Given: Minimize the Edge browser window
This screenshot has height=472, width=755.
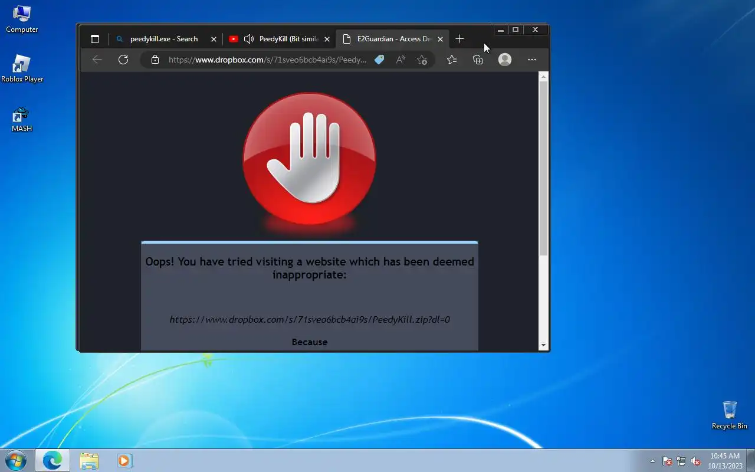Looking at the screenshot, I should click(500, 30).
